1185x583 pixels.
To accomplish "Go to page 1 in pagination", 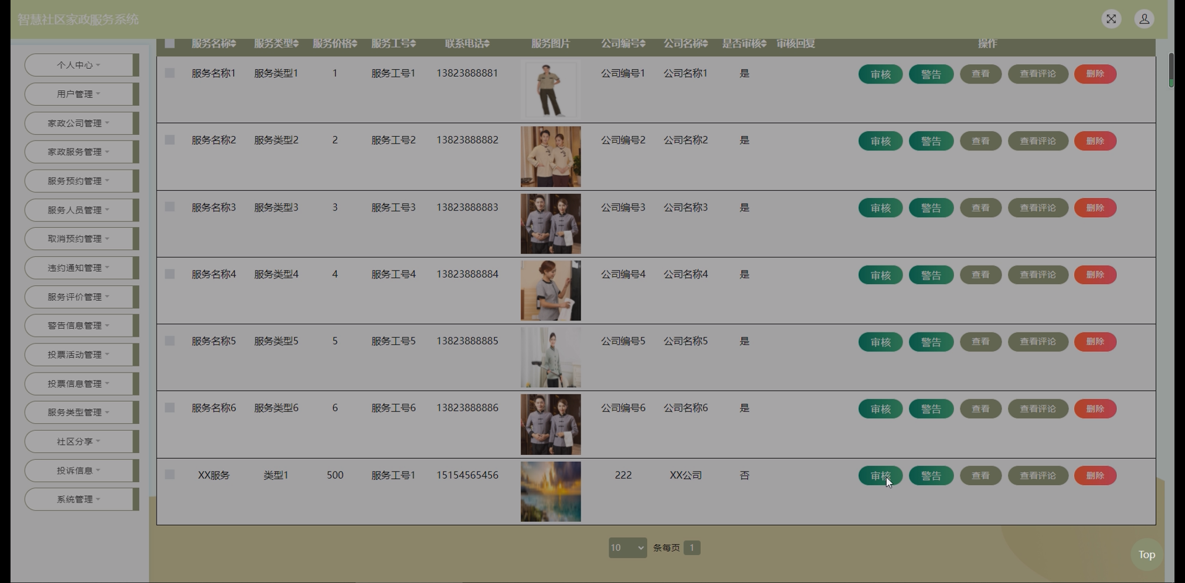I will point(692,548).
